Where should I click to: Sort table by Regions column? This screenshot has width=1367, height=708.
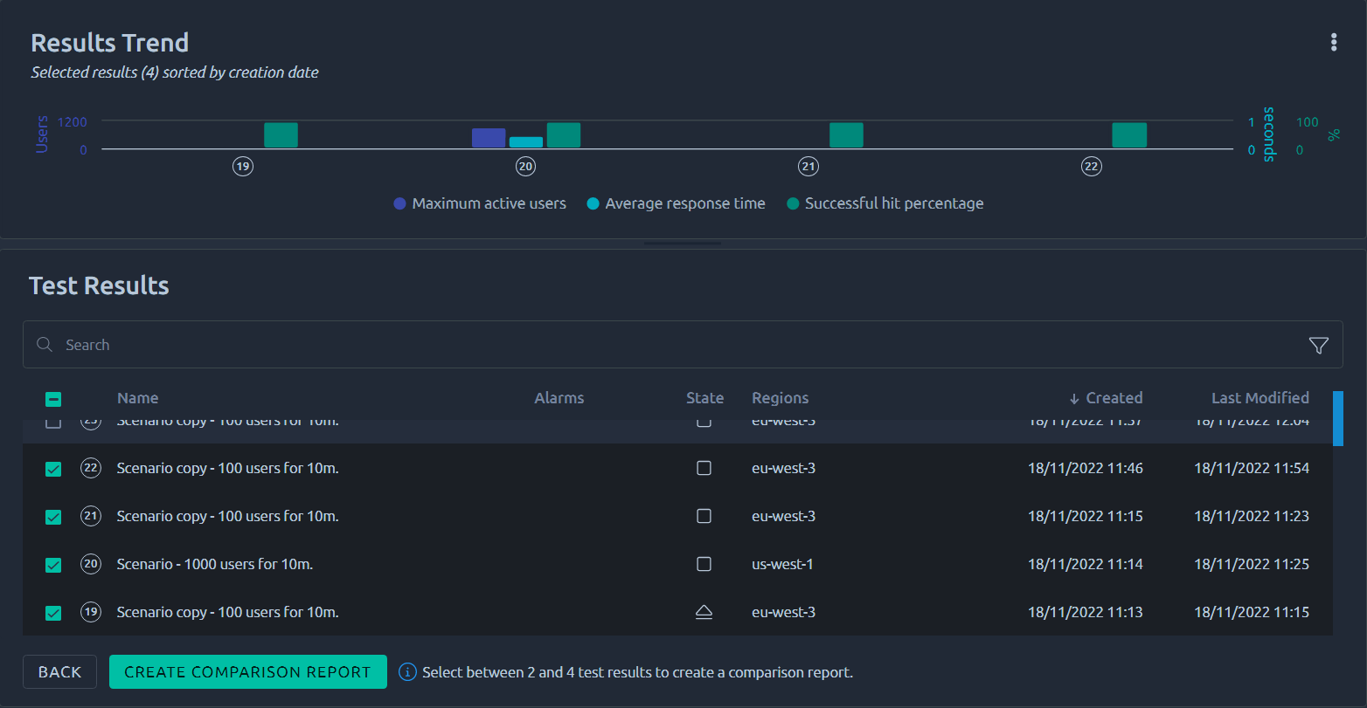click(x=781, y=398)
